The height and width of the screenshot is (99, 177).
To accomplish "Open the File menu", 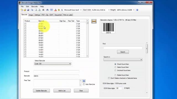I will tap(22, 7).
